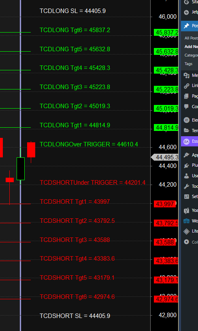Click the green-outlined candlestick on the chart
The height and width of the screenshot is (331, 198).
tap(21, 169)
